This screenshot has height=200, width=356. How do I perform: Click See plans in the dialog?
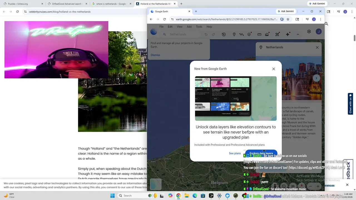(235, 153)
